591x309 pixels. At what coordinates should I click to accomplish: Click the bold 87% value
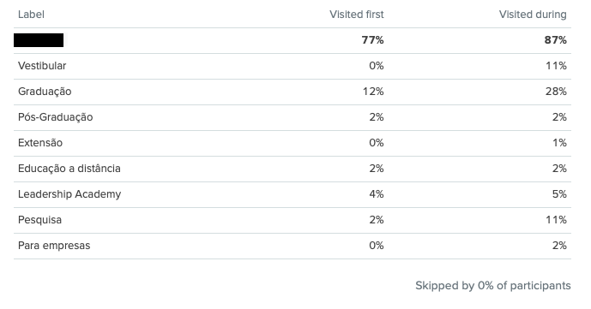point(555,40)
